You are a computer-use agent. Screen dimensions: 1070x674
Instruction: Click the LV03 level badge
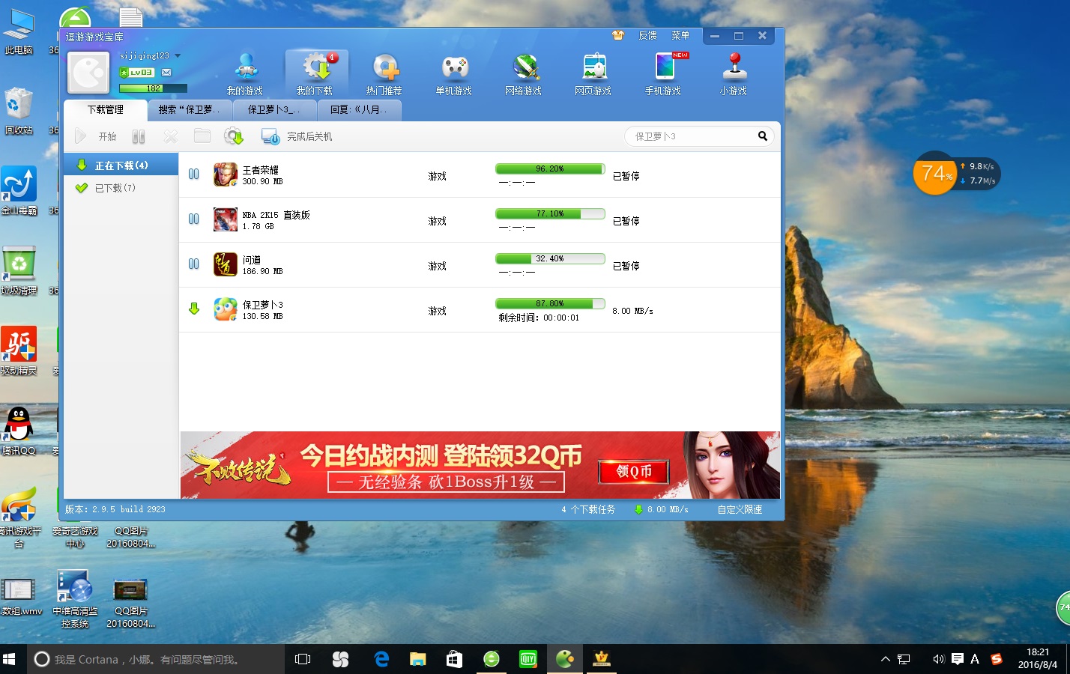coord(137,73)
